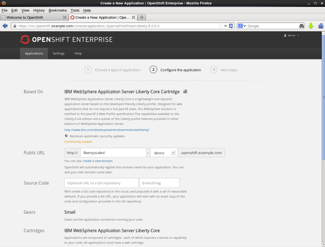Click the security updates shield icon
Image resolution: width=325 pixels, height=247 pixels.
coord(66,136)
